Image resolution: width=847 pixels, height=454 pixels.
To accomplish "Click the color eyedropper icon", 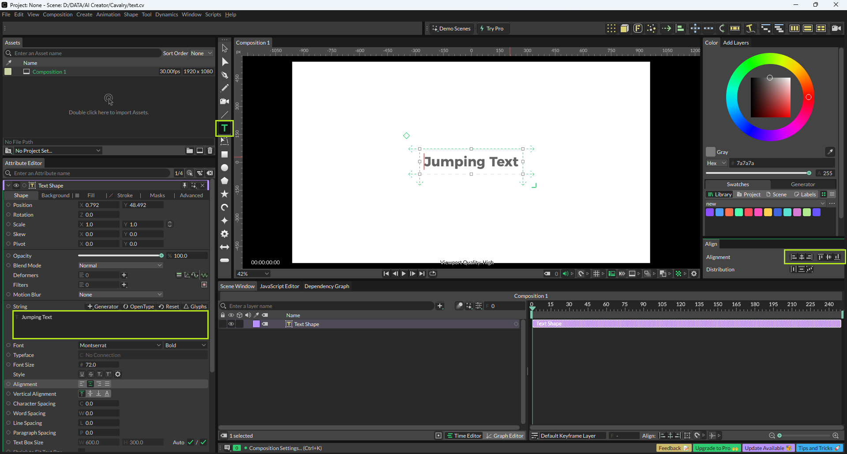I will click(x=830, y=152).
